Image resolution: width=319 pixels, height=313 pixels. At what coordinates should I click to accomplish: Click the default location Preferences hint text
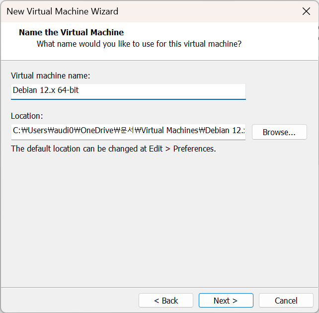(113, 149)
